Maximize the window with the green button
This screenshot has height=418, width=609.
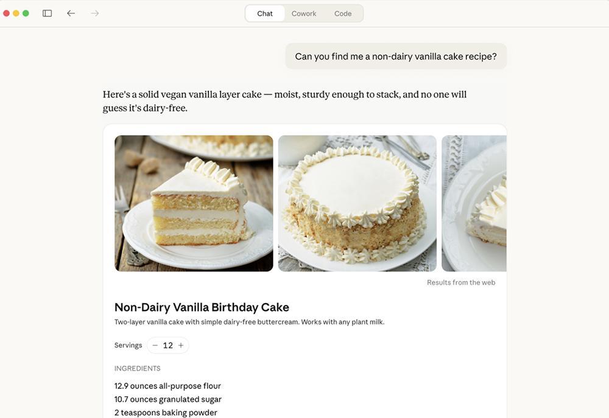[26, 13]
